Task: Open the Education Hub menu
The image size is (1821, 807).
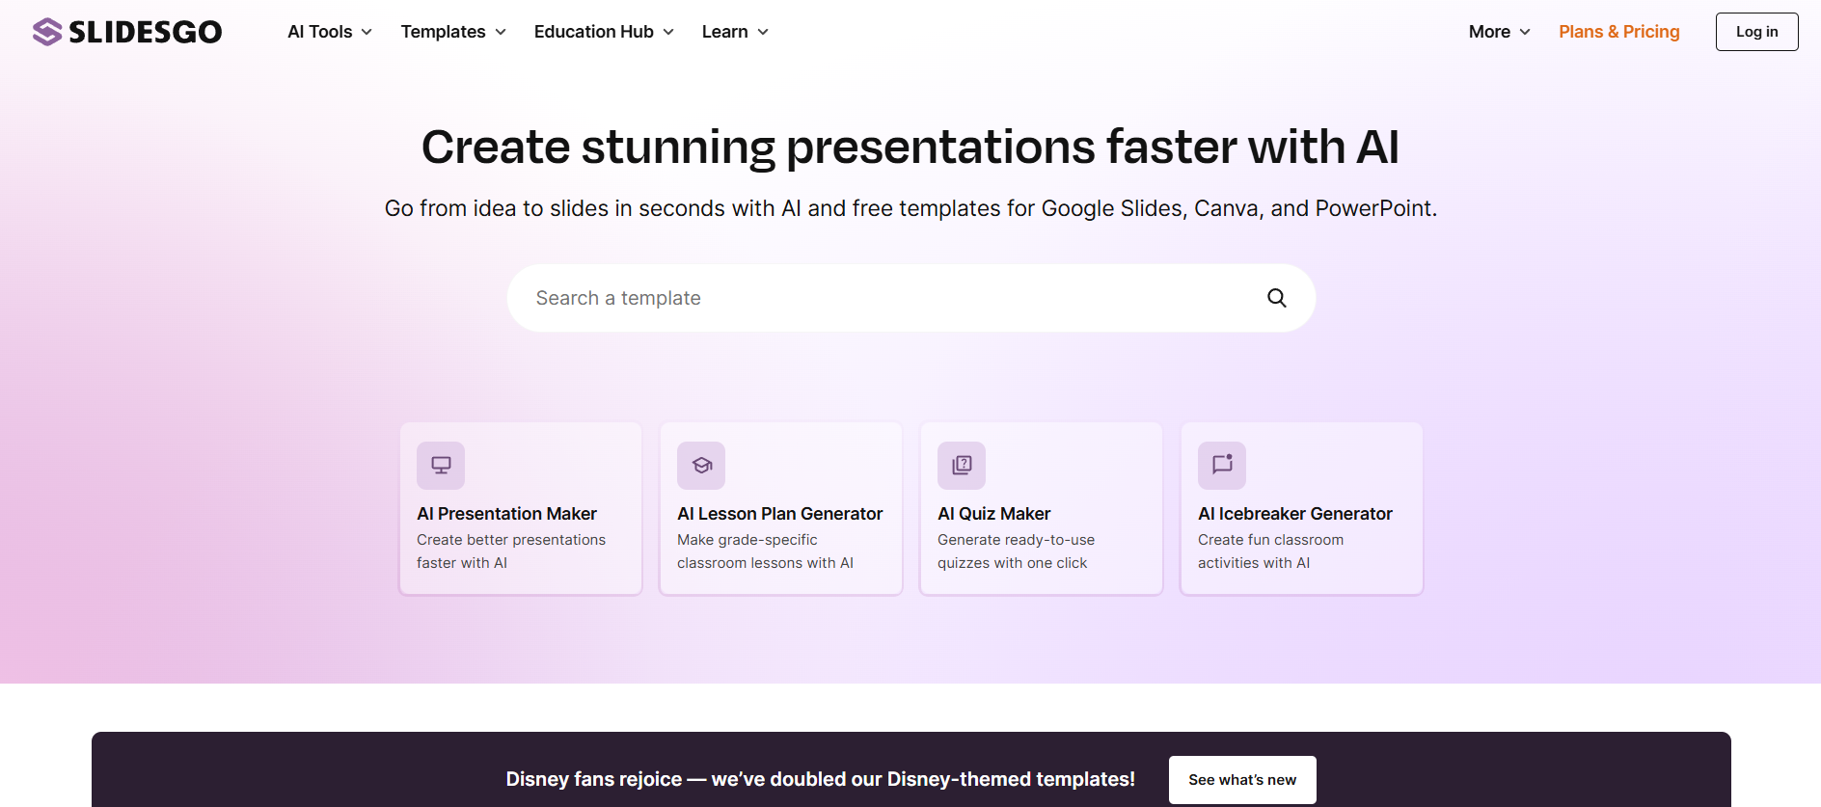Action: [604, 32]
